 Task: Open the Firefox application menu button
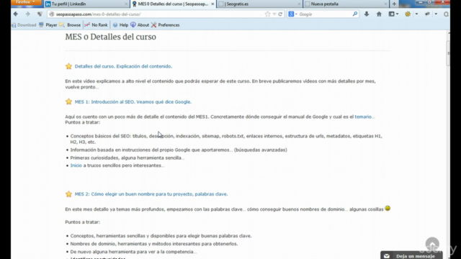[x=26, y=2]
